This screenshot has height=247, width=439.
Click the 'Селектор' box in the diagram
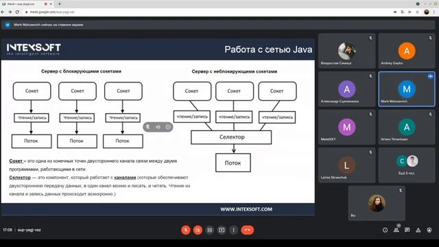coord(231,137)
